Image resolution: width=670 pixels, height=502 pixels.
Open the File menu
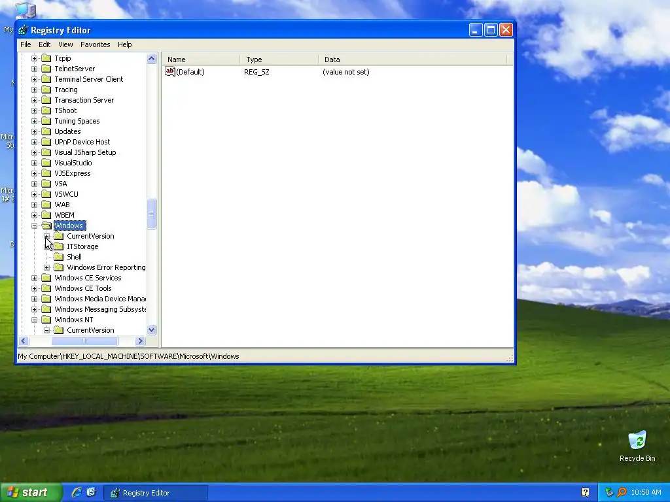coord(26,44)
